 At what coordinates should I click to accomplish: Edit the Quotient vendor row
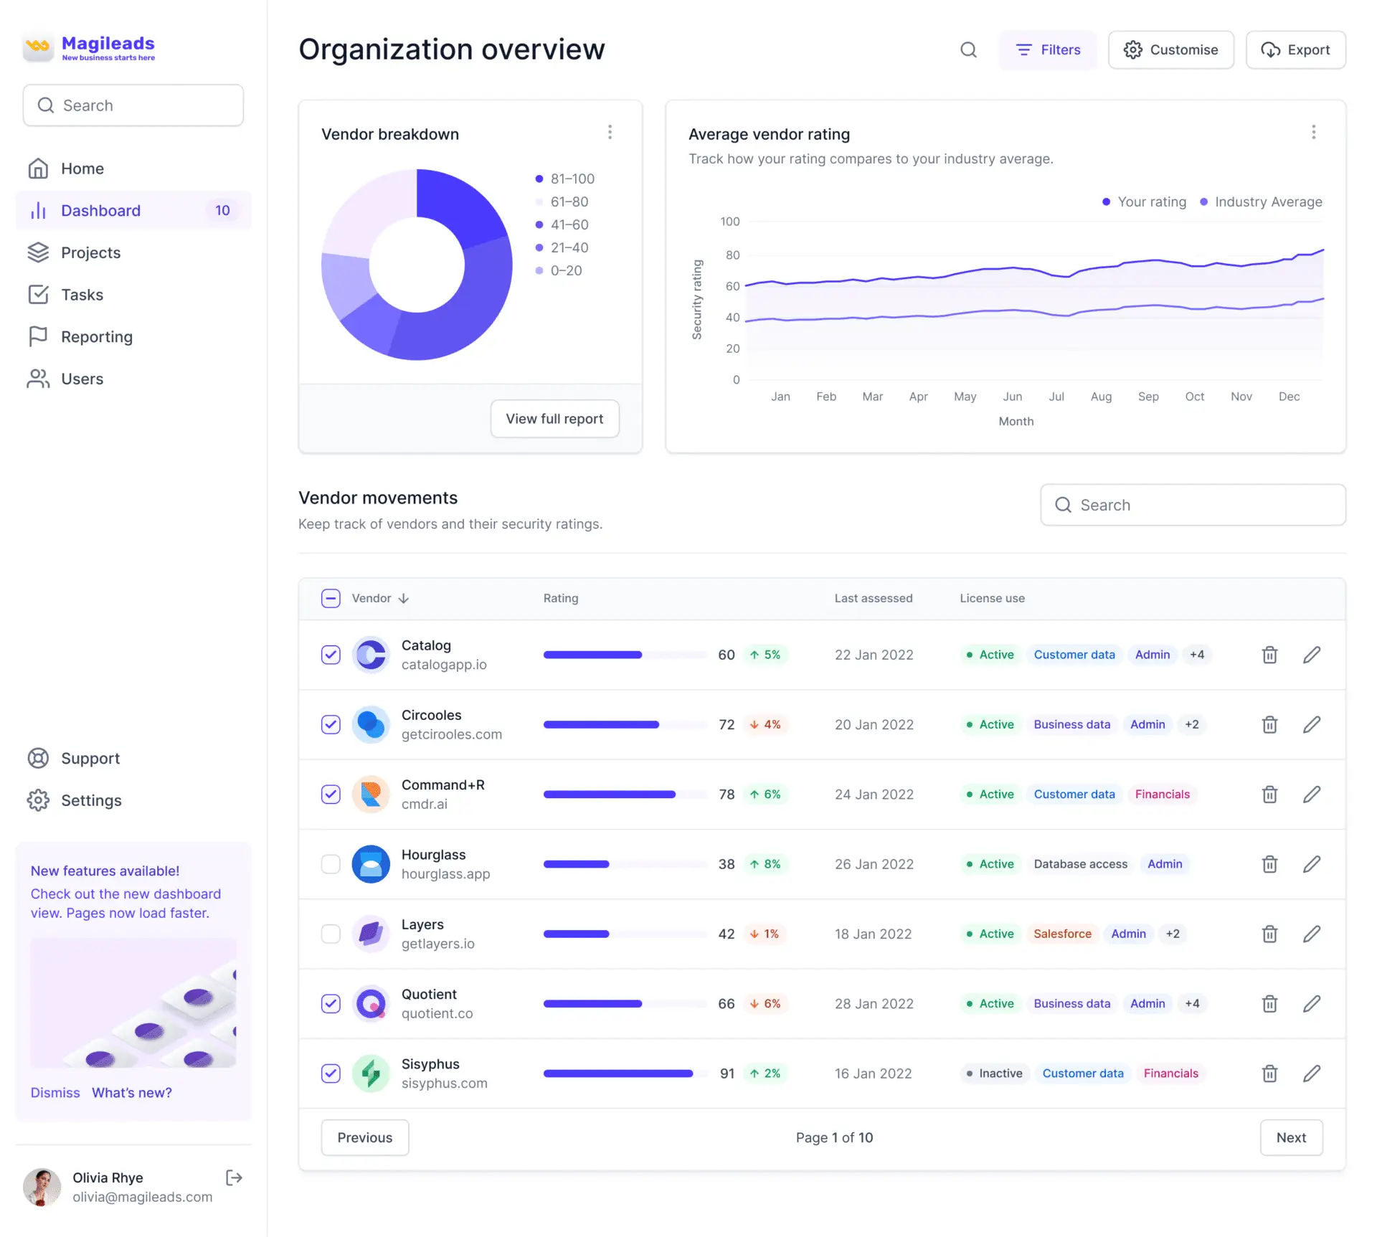[x=1312, y=1004]
